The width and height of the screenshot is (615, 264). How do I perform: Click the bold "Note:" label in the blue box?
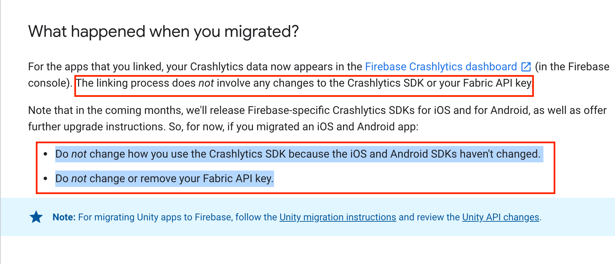click(x=64, y=217)
